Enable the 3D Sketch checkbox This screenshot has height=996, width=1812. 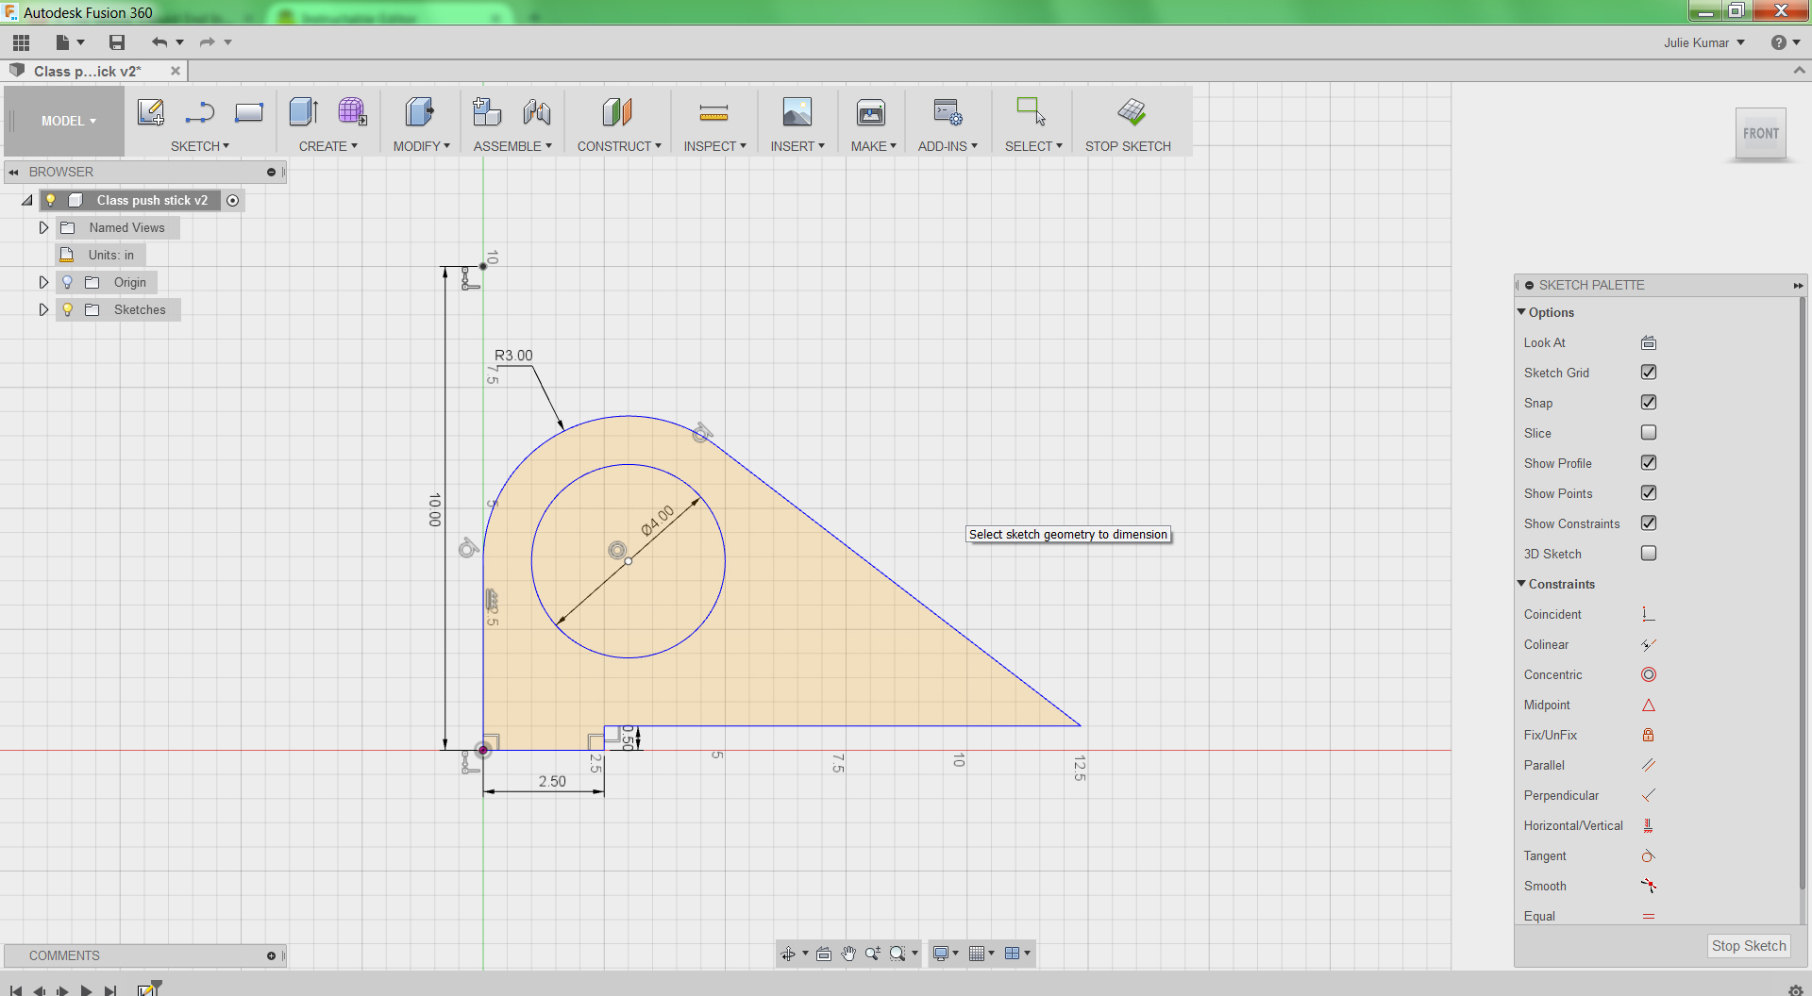coord(1649,554)
